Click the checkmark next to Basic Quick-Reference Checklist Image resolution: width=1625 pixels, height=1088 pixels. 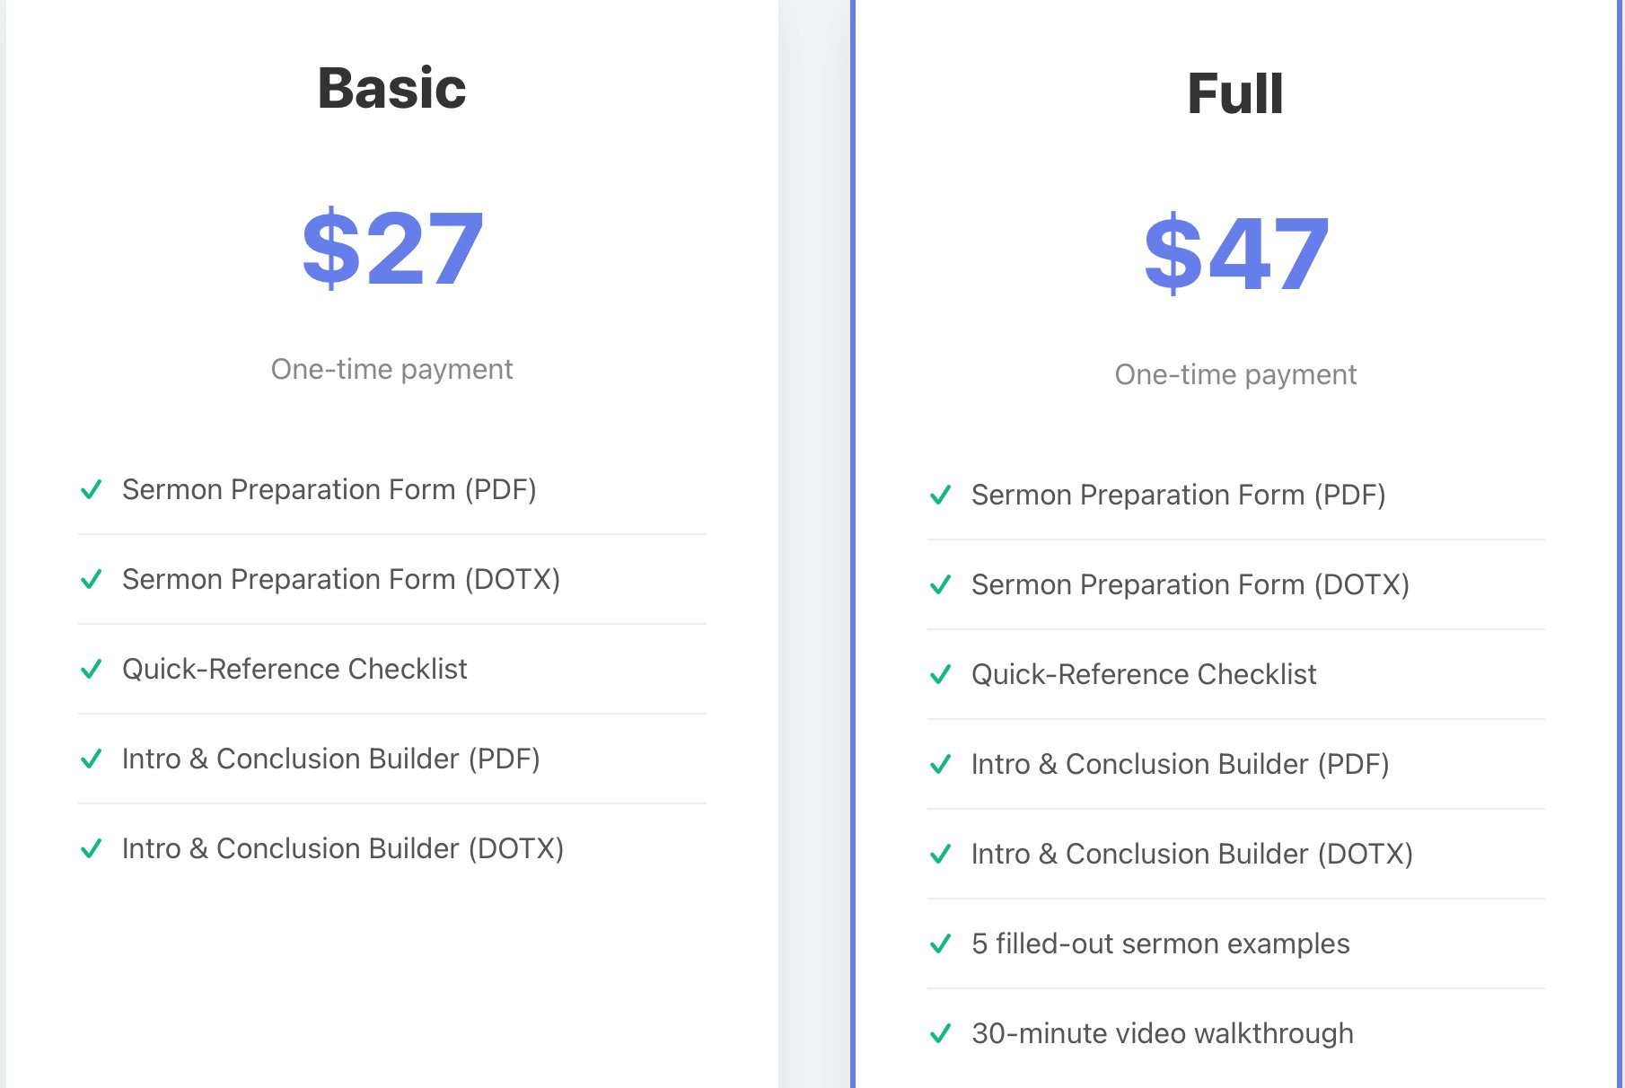(91, 669)
